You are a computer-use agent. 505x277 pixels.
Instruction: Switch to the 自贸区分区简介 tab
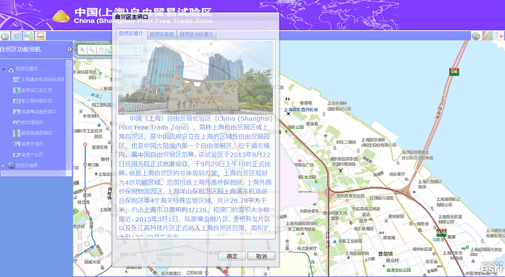coord(196,34)
